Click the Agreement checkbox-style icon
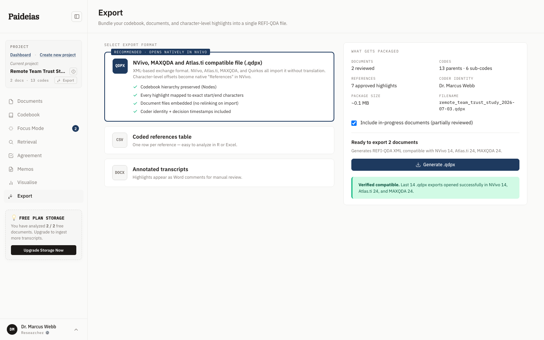The image size is (544, 340). [11, 156]
